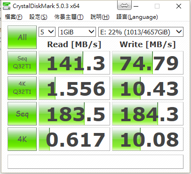Open the 語言(Language) menu
This screenshot has width=191, height=174.
coord(137,17)
